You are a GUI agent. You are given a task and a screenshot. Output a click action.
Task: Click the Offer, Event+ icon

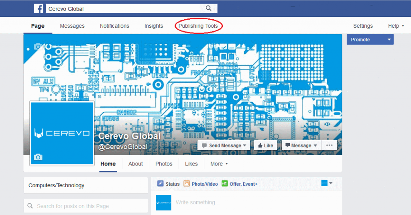(225, 184)
